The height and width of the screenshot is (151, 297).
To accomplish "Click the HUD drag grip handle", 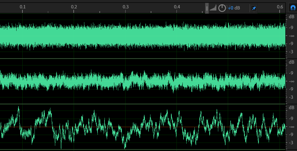I will [x=207, y=8].
